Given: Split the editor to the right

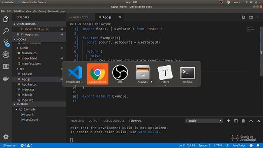Looking at the screenshot, I should 251,17.
